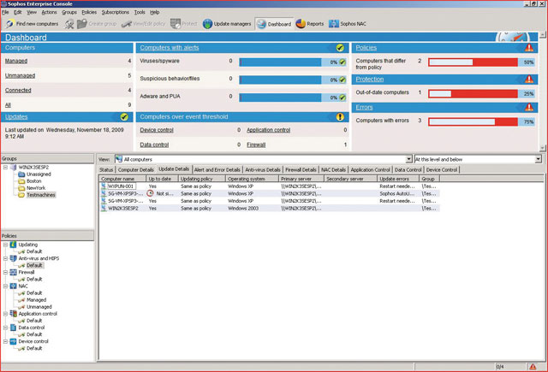The image size is (548, 372).
Task: Collapse the NAC policy tree node
Action: click(6, 286)
